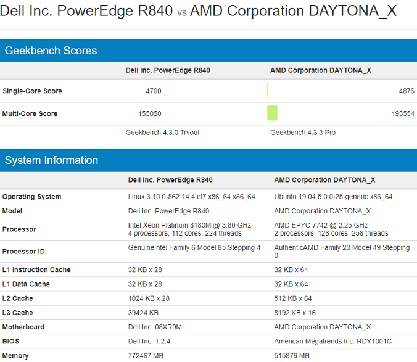This screenshot has height=362, width=417.
Task: Click 39424 KB L3 cache value
Action: (143, 313)
